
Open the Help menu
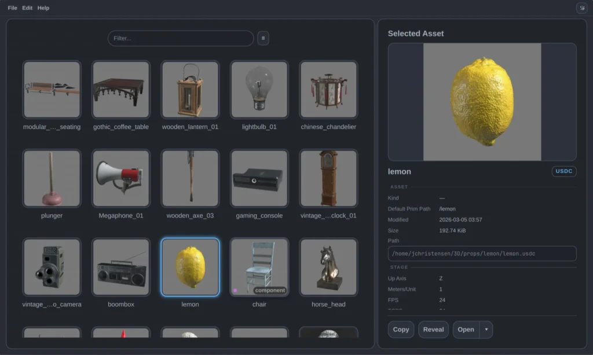click(x=43, y=8)
